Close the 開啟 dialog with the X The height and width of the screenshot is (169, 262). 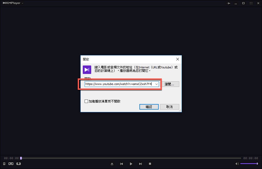pos(178,59)
